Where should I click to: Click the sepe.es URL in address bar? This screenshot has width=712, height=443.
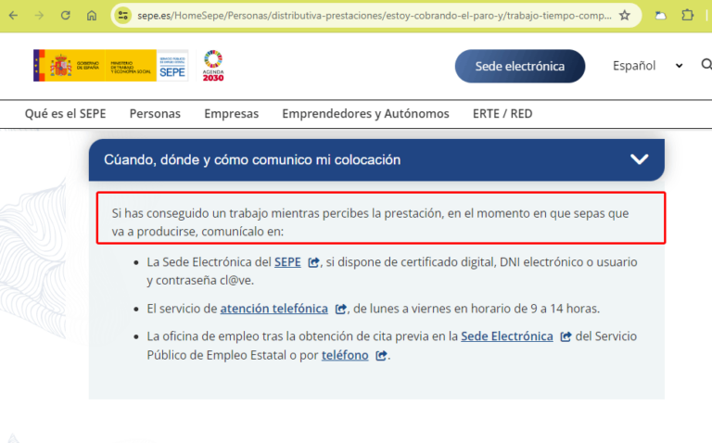pyautogui.click(x=375, y=16)
